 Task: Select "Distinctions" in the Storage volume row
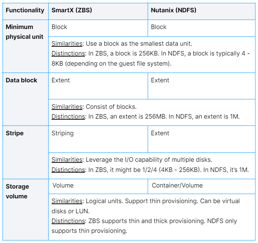[x=67, y=221]
